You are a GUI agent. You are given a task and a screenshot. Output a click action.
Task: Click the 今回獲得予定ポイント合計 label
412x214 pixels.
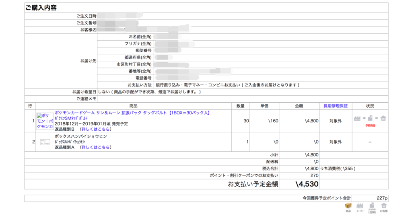point(327,198)
